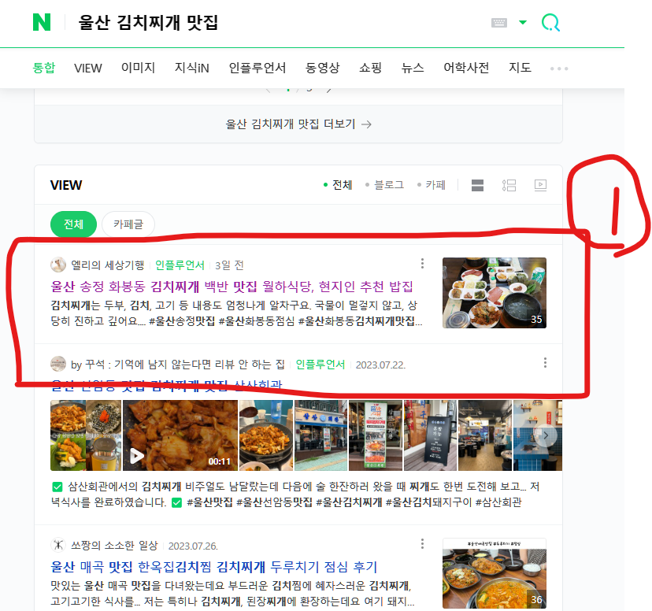This screenshot has width=652, height=611.
Task: Open the by 꾸석 blog name link
Action: coord(177,365)
